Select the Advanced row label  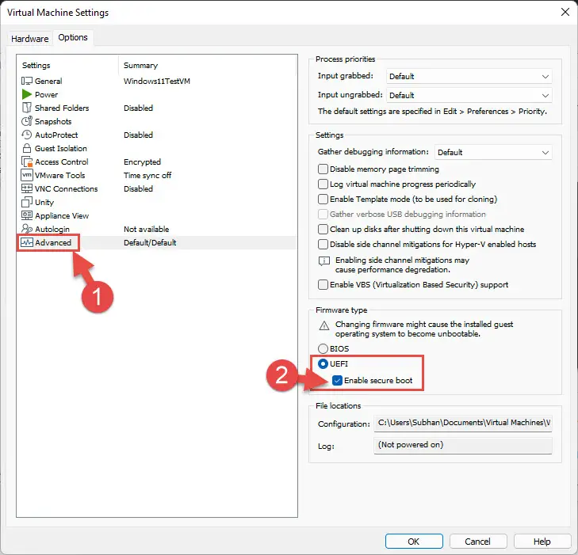53,242
